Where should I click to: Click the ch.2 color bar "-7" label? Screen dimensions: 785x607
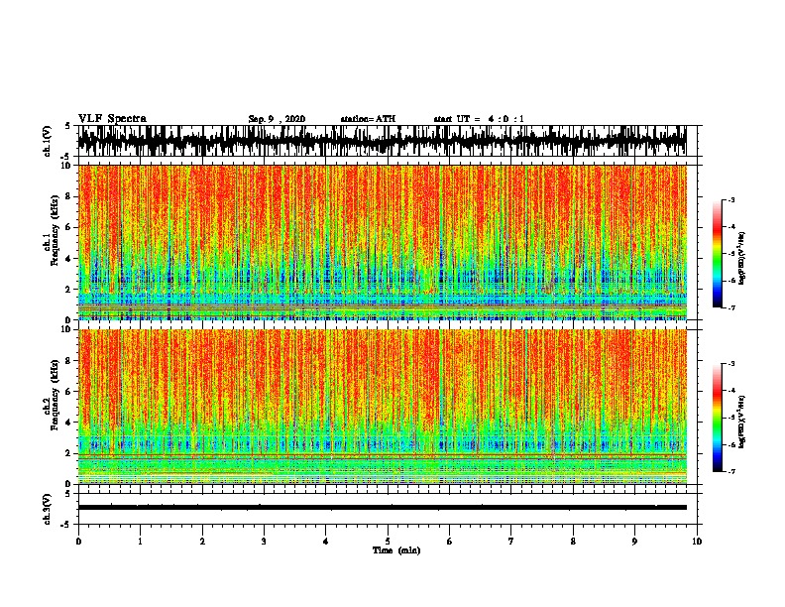pos(730,471)
